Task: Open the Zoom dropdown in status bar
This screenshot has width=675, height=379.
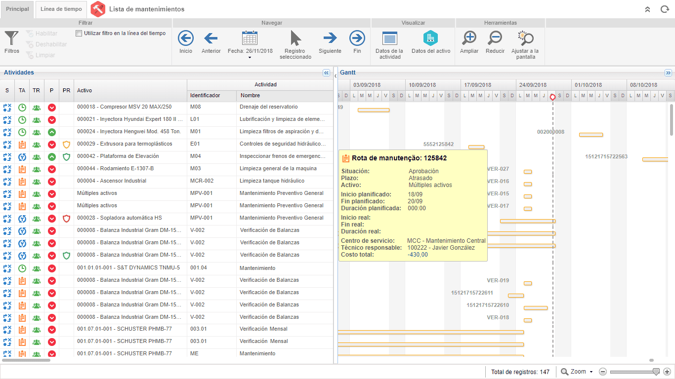Action: tap(577, 372)
